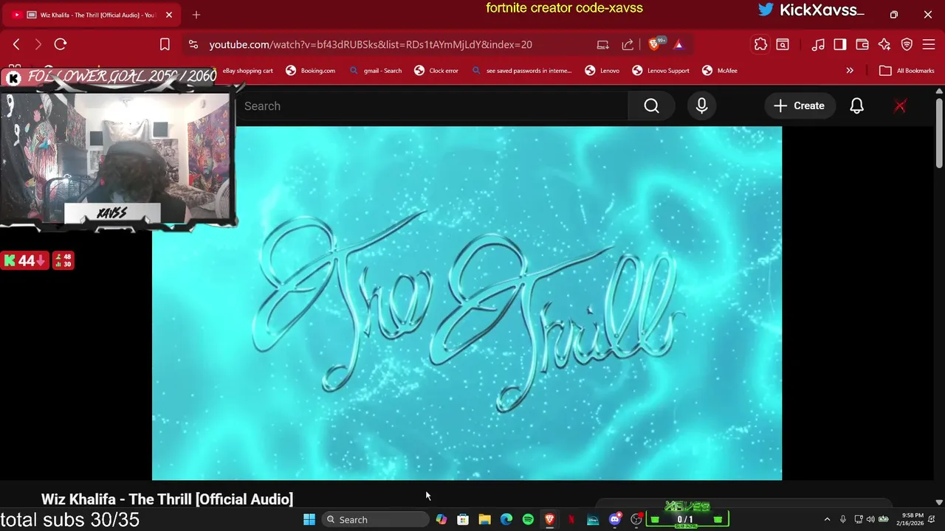945x531 pixels.
Task: Select the Wiz Khalifa YouTube tab
Action: coord(91,15)
